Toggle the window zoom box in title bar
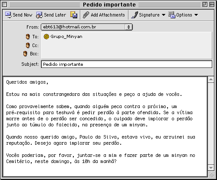 pyautogui.click(x=205, y=5)
